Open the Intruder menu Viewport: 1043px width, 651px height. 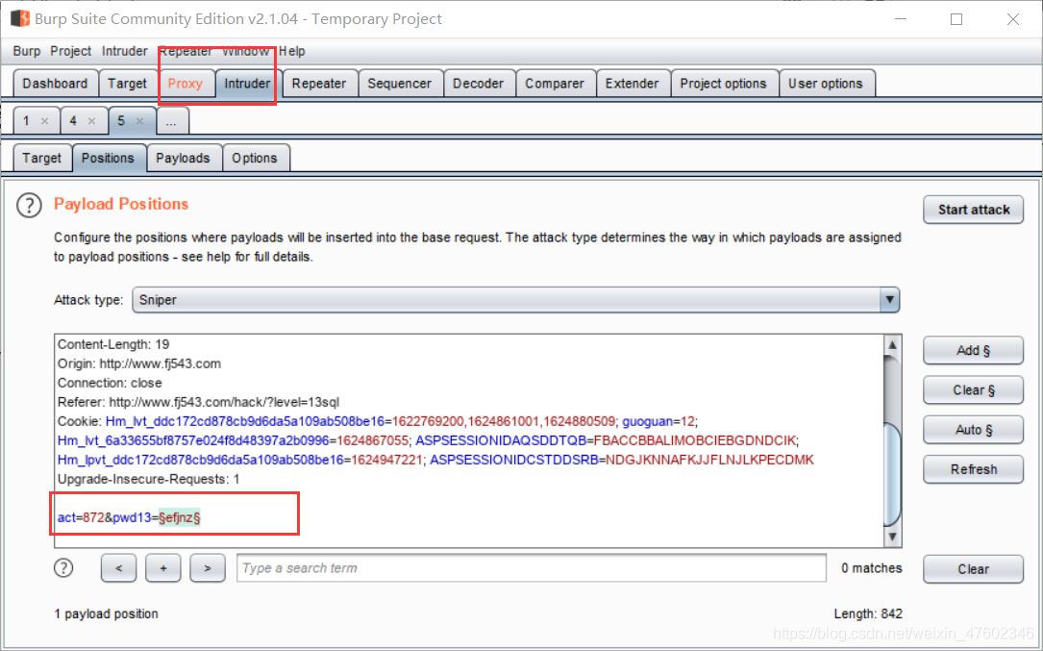124,51
